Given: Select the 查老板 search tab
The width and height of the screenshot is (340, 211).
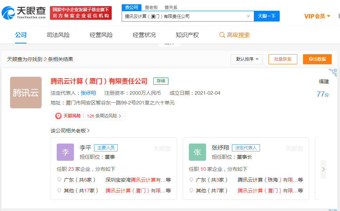Looking at the screenshot, I should pyautogui.click(x=151, y=8).
